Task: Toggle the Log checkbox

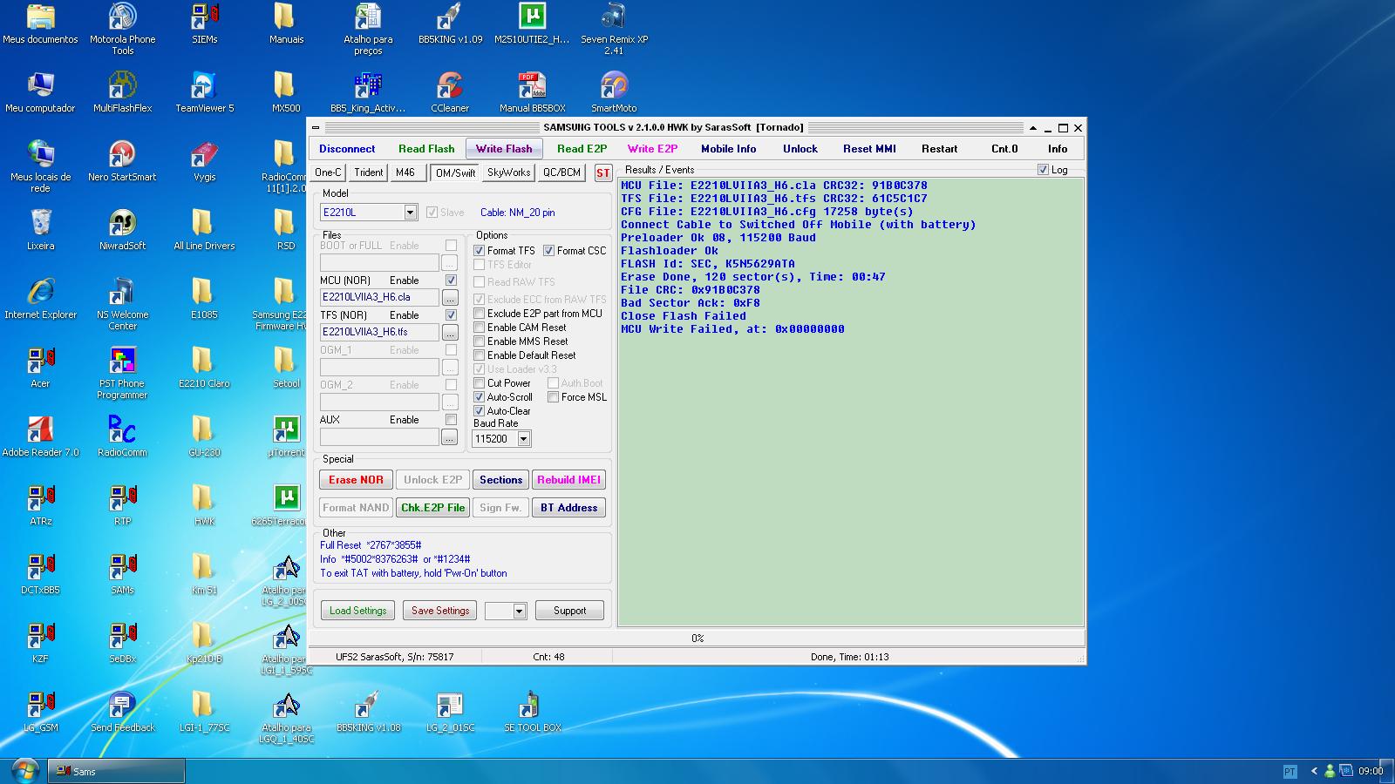Action: tap(1043, 170)
